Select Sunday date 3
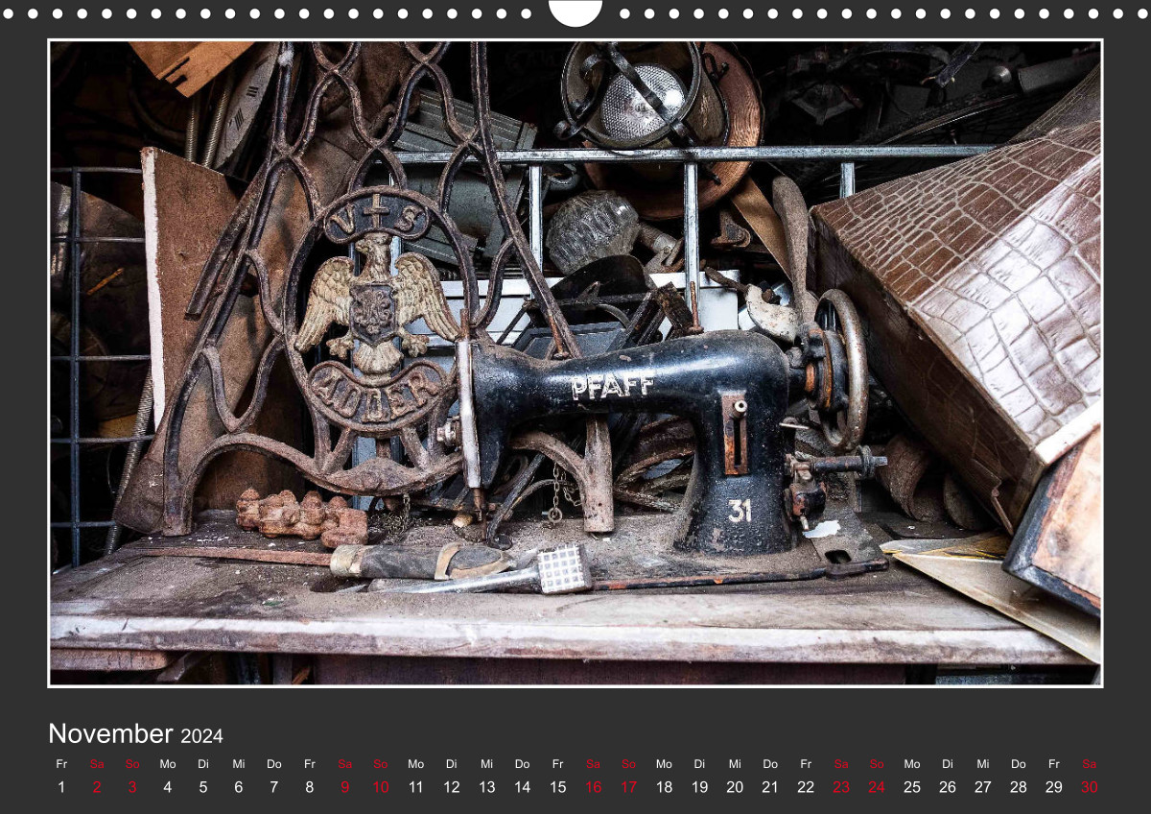Viewport: 1151px width, 814px height. coord(132,787)
